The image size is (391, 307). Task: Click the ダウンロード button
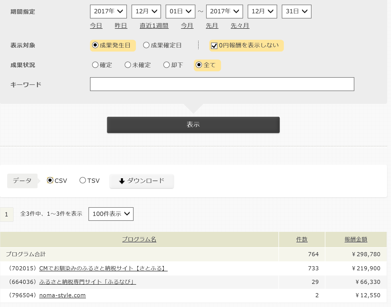tap(142, 181)
